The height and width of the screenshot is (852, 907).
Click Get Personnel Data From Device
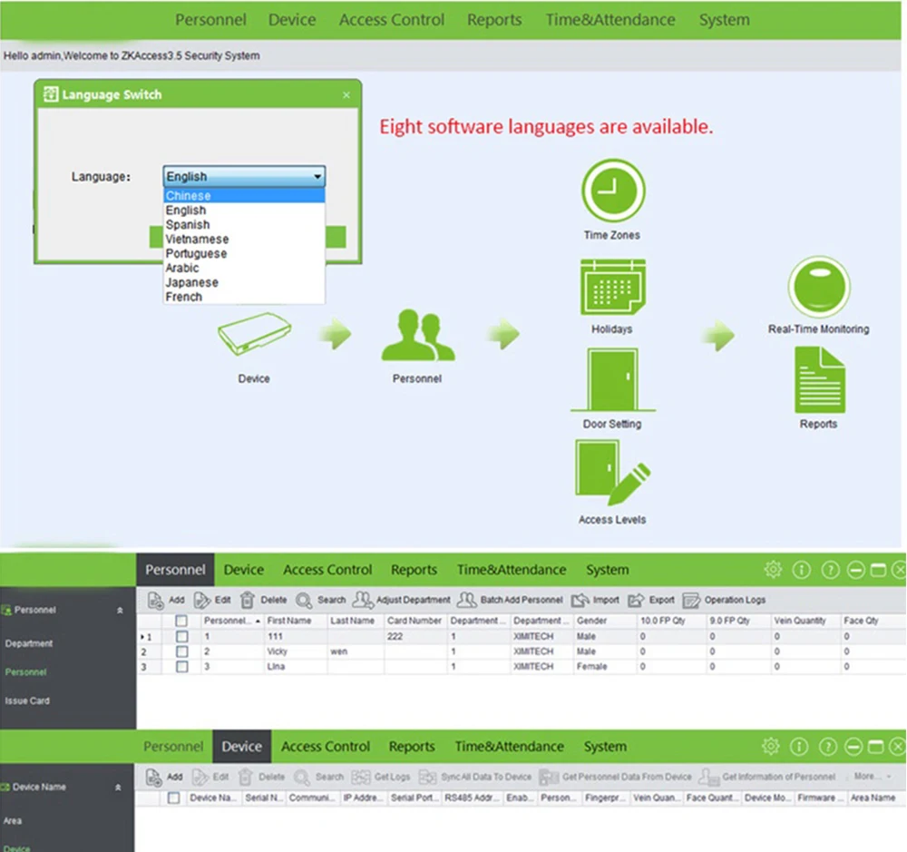pos(616,778)
